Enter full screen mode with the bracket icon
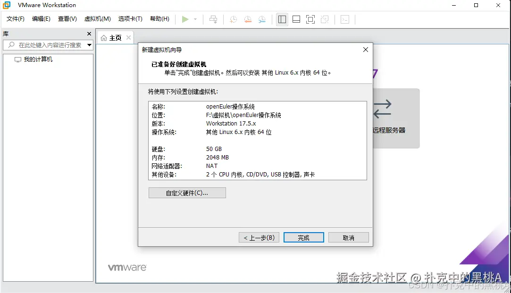The width and height of the screenshot is (511, 293). click(310, 19)
